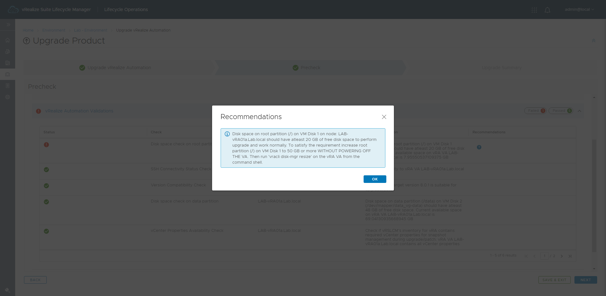Jump to last results page
This screenshot has width=606, height=296.
[x=570, y=256]
